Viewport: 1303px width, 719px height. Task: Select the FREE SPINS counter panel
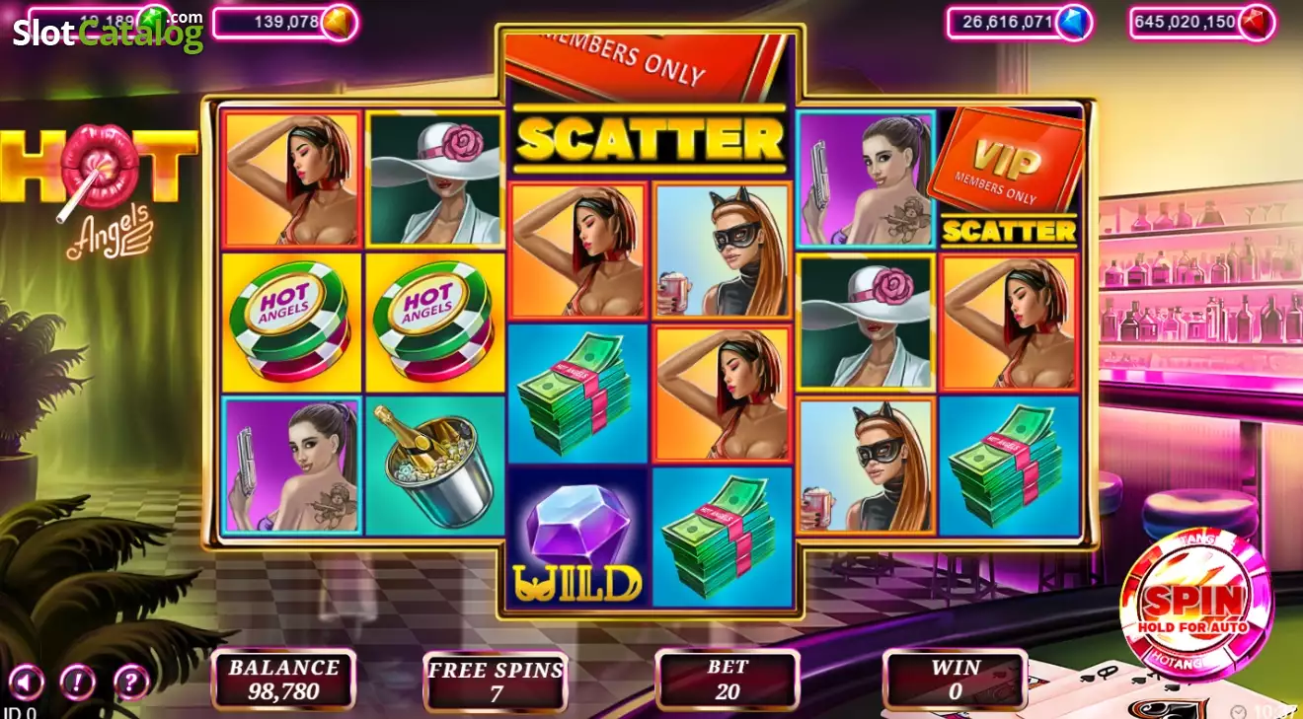(x=496, y=682)
